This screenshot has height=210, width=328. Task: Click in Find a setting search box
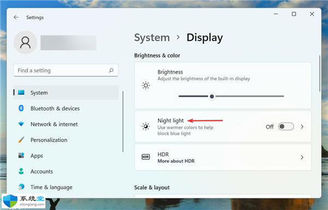(x=66, y=71)
